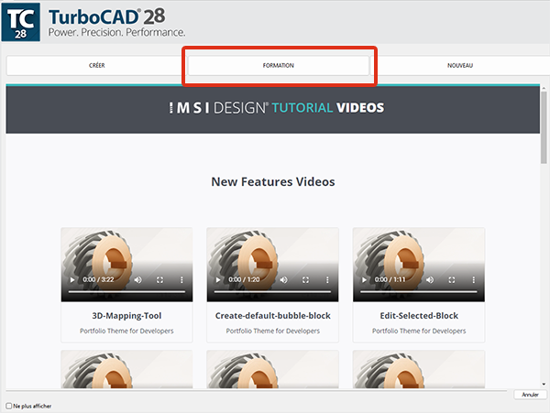Click the IMSI Design Tutorial Videos banner

[273, 109]
